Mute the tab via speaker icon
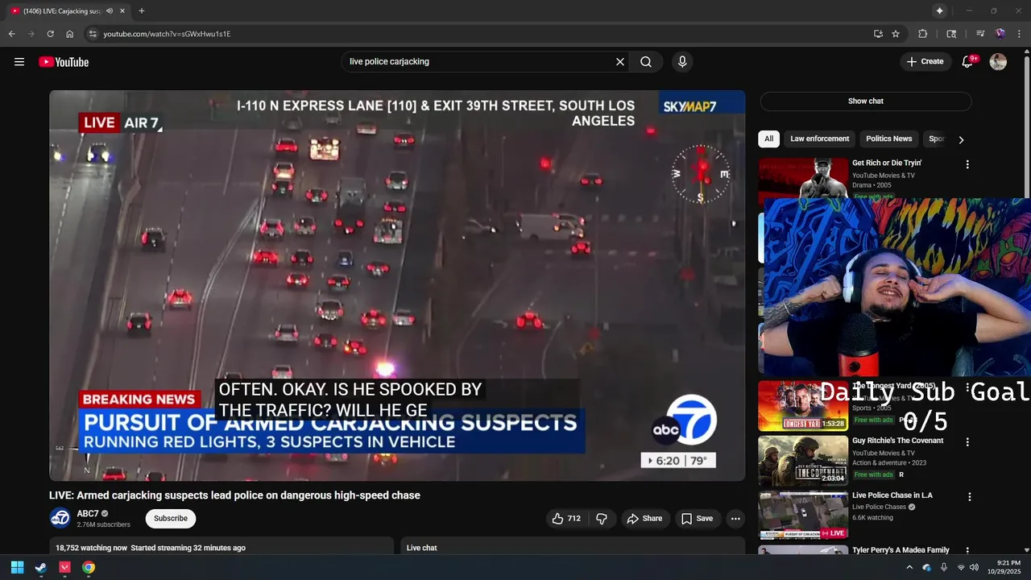Screen dimensions: 1031x580 click(x=110, y=11)
